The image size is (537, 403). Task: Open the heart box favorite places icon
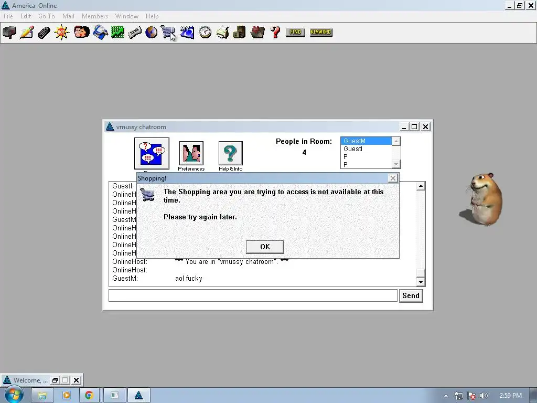coord(257,33)
